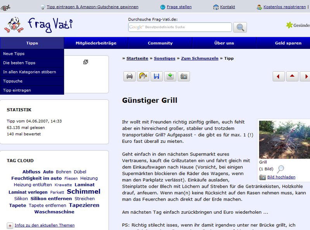Select 'Die besten Tipps' from Tipps dropdown
Viewport: 310px width, 230px height.
[19, 63]
